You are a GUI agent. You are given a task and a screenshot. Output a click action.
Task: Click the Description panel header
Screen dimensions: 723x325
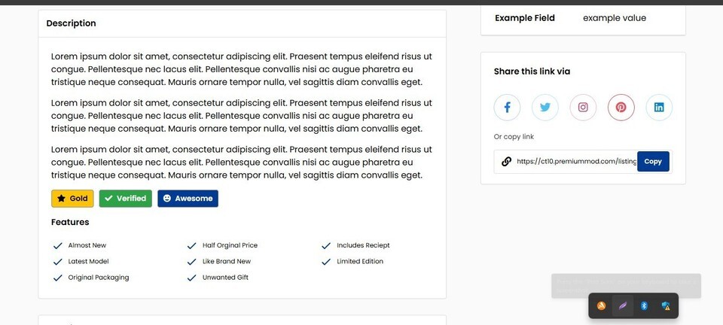[x=242, y=23]
